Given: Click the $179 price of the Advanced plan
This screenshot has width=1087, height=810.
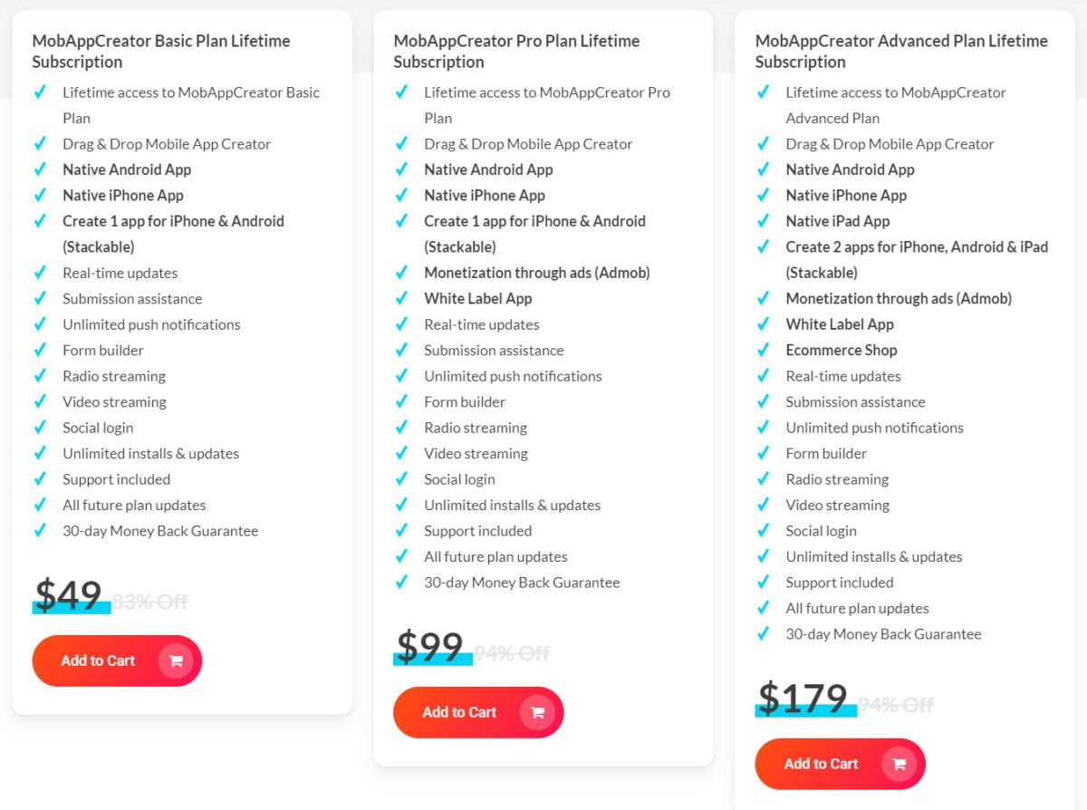Looking at the screenshot, I should pos(803,698).
